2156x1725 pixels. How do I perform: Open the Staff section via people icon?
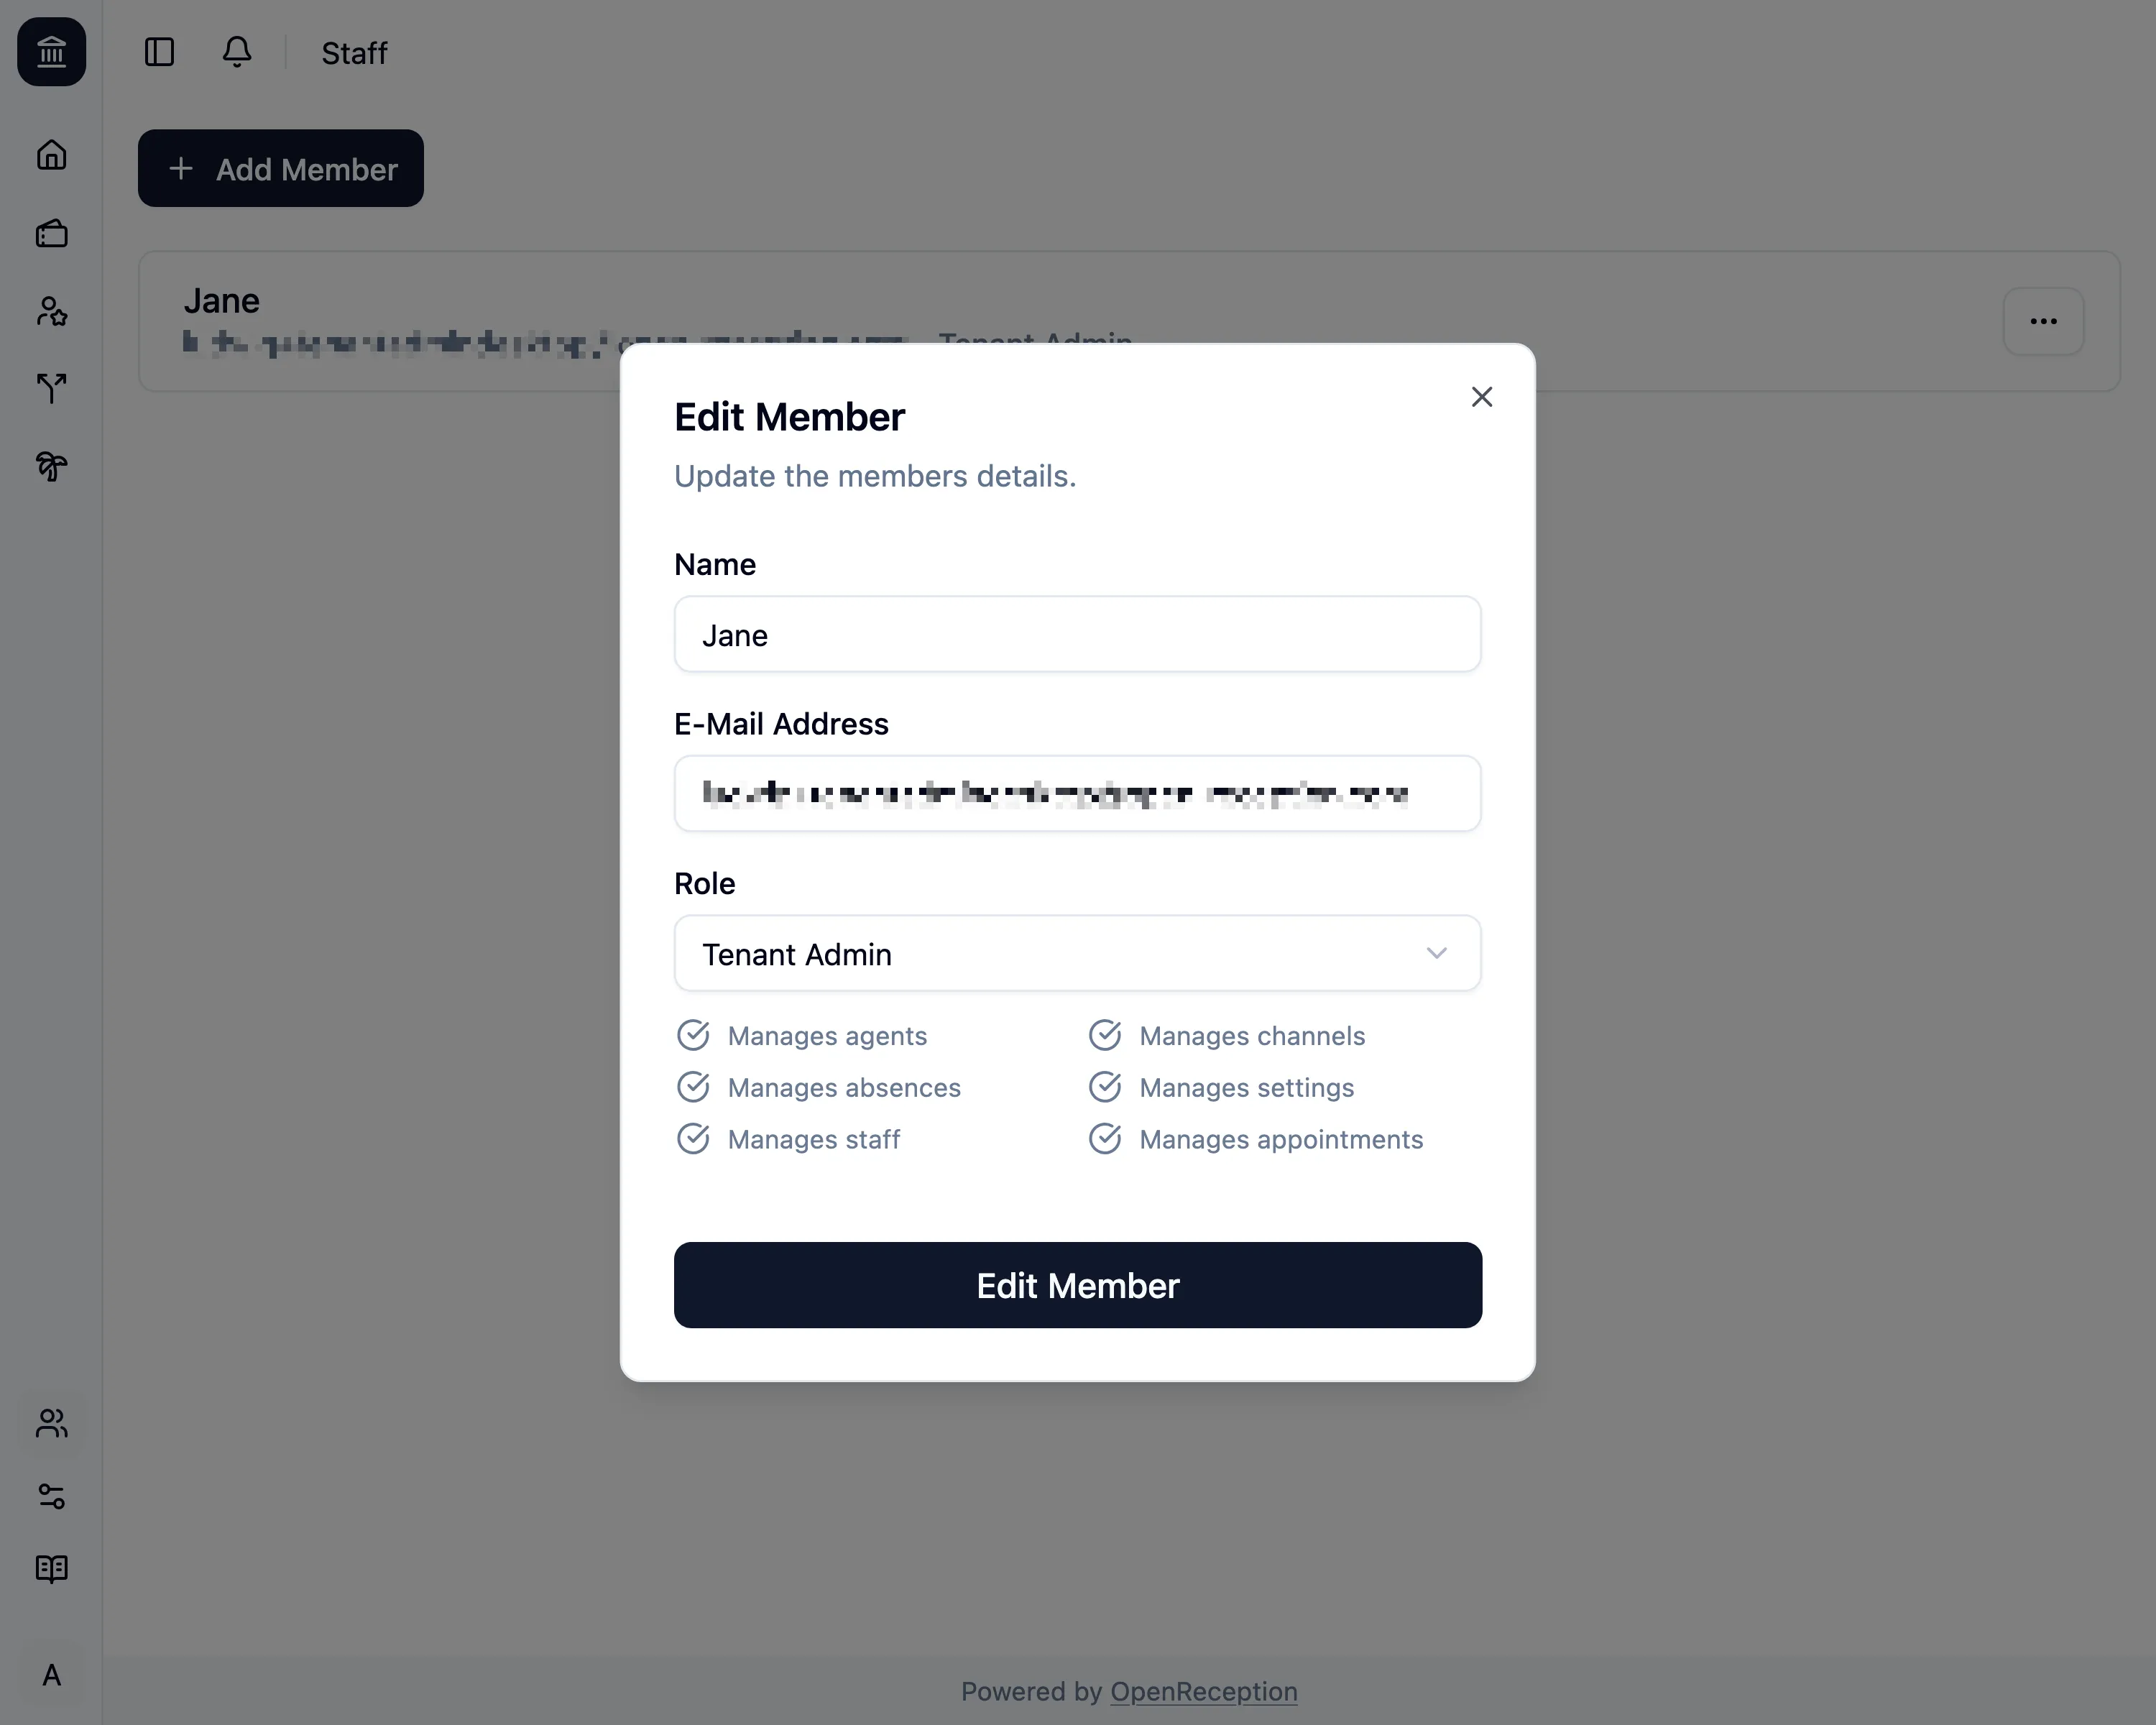[x=51, y=1424]
